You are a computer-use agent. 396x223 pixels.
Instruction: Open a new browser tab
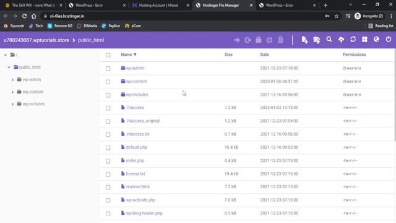(325, 6)
